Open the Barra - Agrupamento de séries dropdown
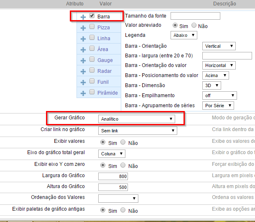 pyautogui.click(x=217, y=106)
